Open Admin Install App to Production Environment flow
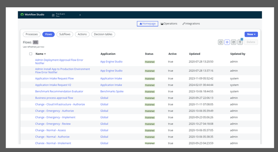Viewport: 278px width, 152px height. pos(63,71)
